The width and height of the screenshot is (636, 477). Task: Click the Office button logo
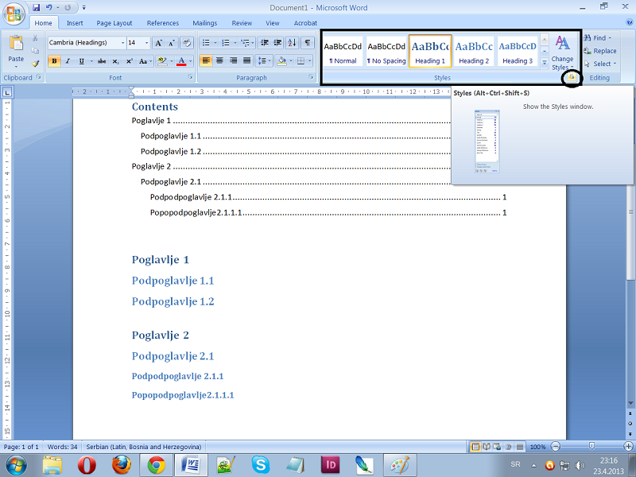click(14, 14)
